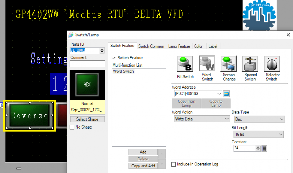Move list item up arrow button

pyautogui.click(x=162, y=154)
